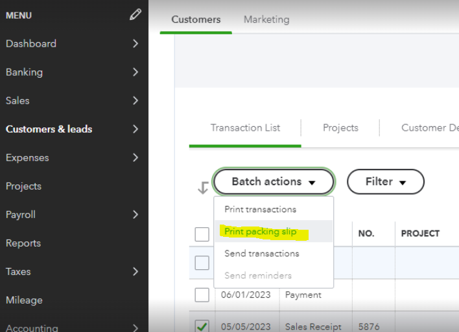This screenshot has height=332, width=459.
Task: Choose Print transactions from batch menu
Action: 261,209
